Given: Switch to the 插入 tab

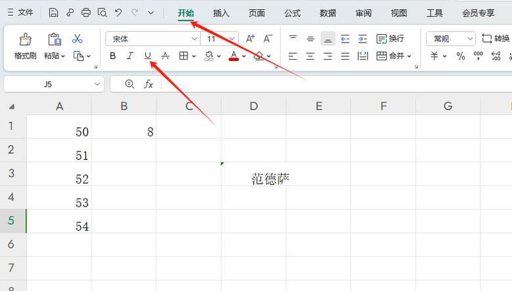Looking at the screenshot, I should coord(221,13).
